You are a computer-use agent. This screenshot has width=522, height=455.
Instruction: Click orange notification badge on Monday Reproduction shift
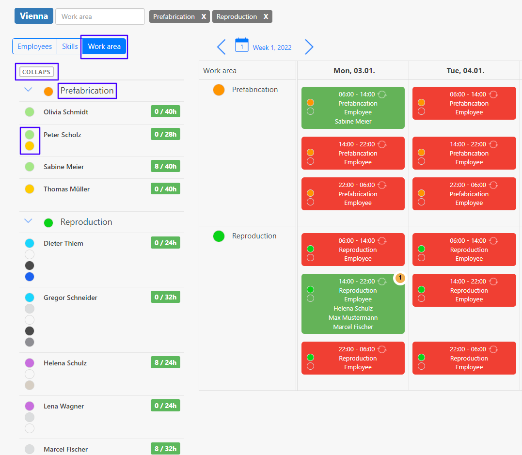(x=400, y=278)
